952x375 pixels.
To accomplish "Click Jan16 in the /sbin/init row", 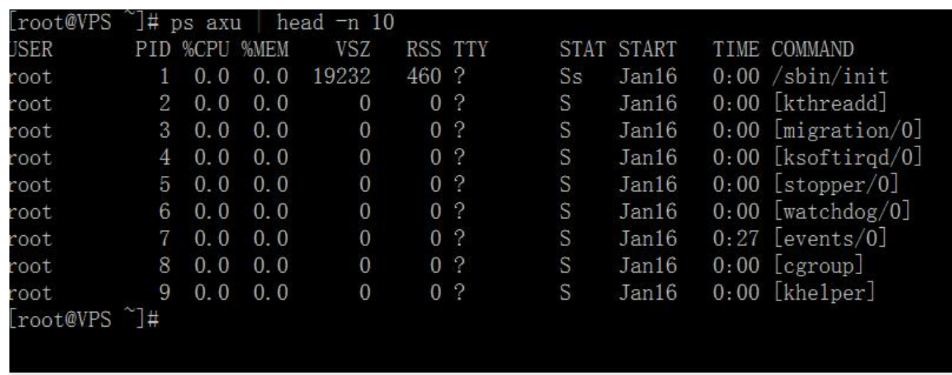I will pyautogui.click(x=648, y=77).
